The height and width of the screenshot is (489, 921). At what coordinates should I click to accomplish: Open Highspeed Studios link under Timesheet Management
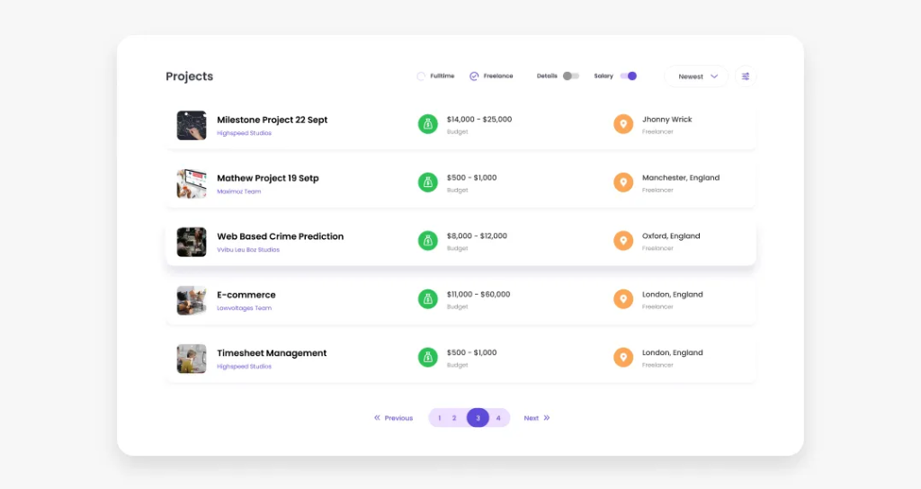[245, 367]
